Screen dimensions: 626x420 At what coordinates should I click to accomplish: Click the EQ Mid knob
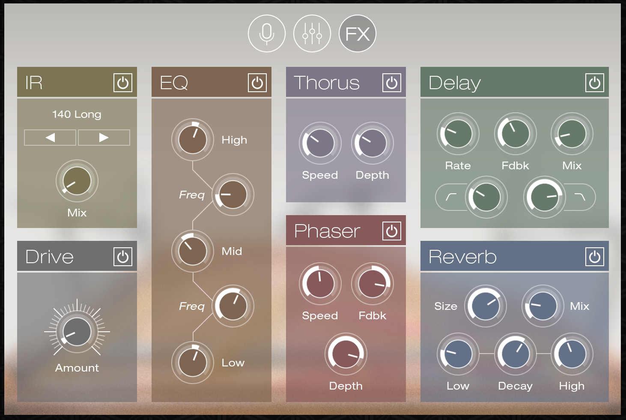pos(193,251)
